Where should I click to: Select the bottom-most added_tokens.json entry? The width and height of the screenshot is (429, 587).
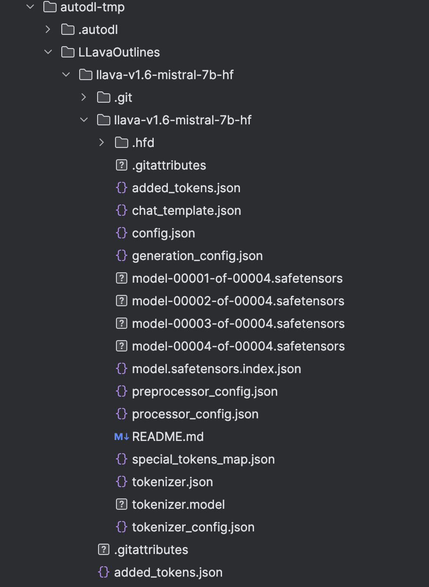point(168,572)
